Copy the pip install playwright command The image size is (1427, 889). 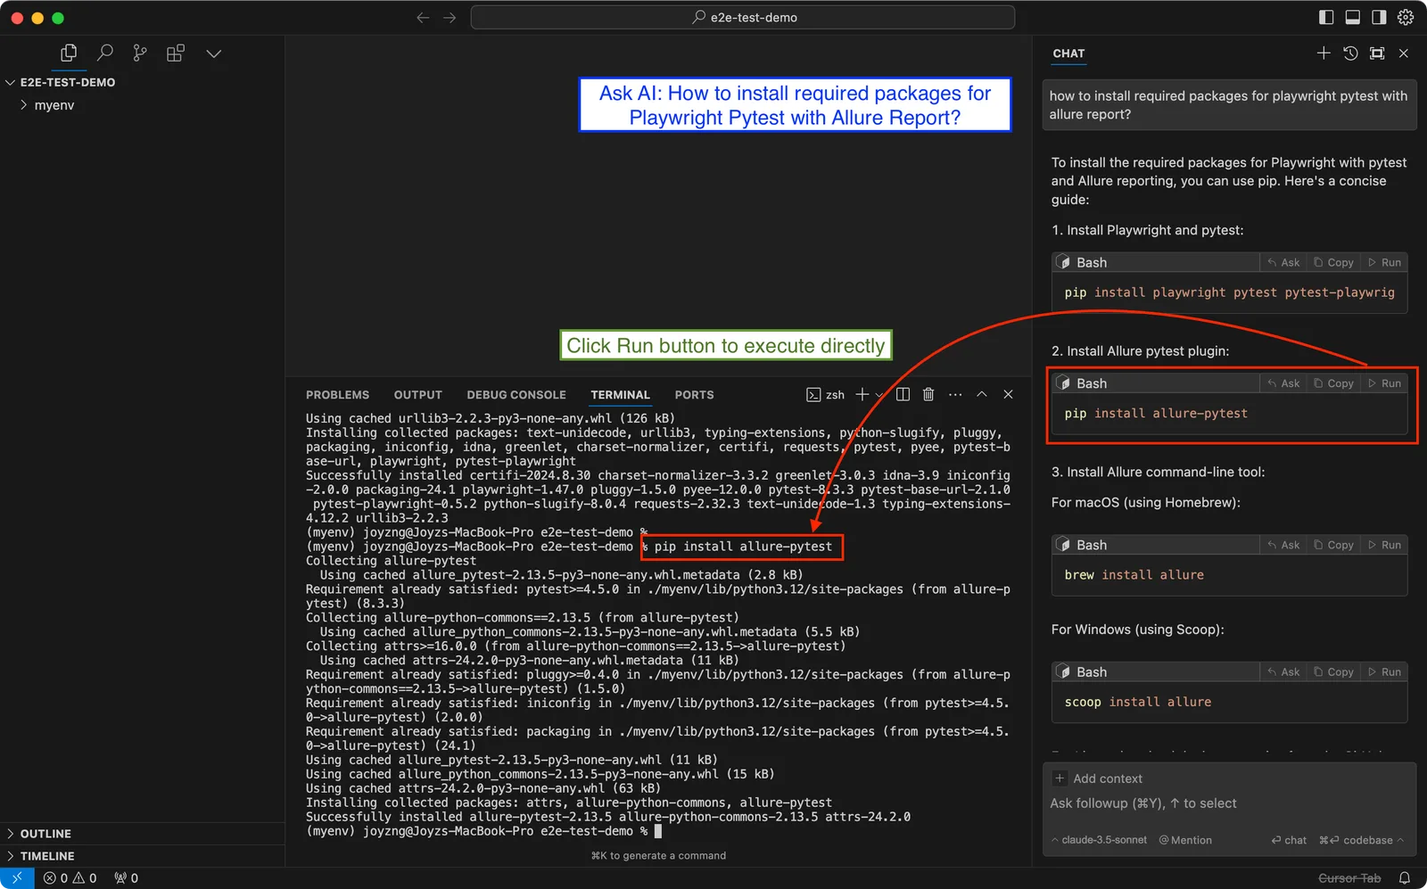pyautogui.click(x=1333, y=263)
